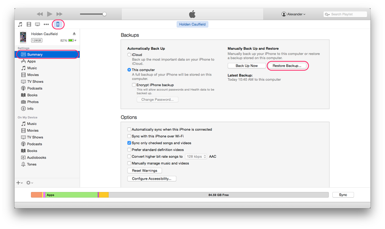
Task: Enable Encrypt iPhone backup checkbox
Action: [134, 85]
